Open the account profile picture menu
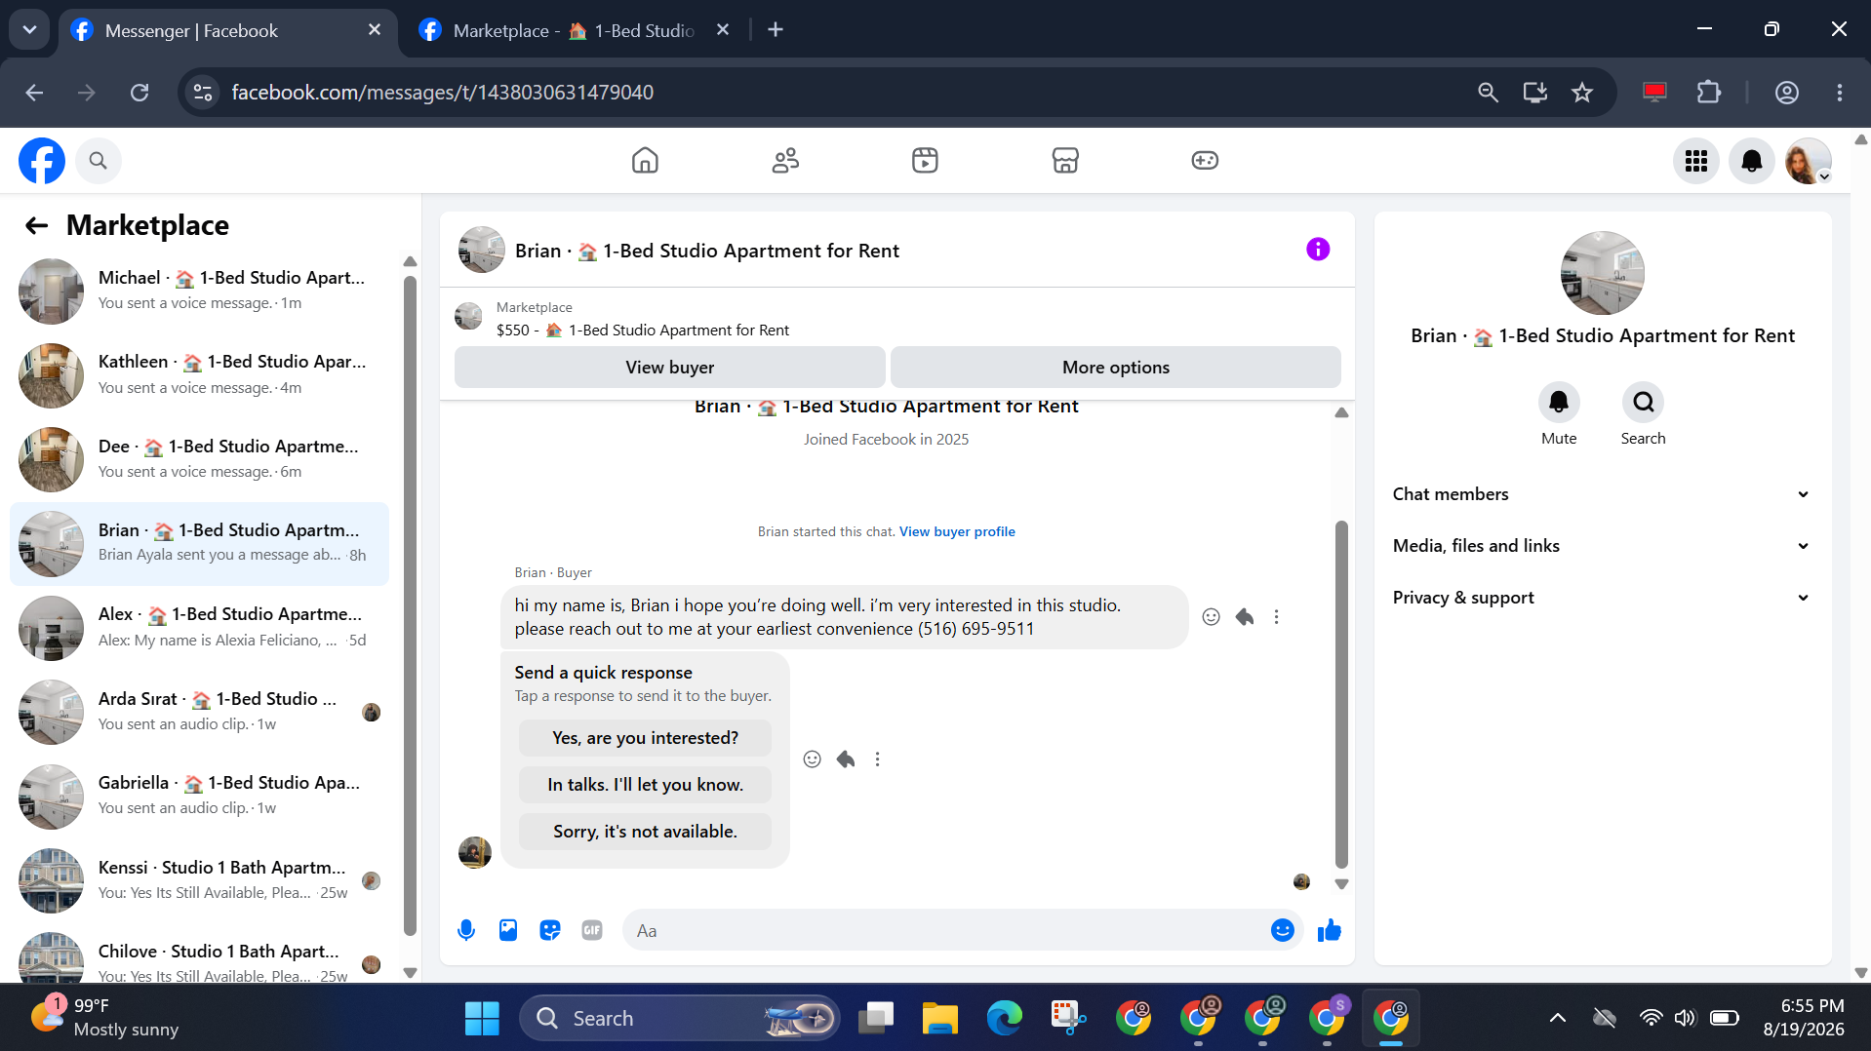The height and width of the screenshot is (1051, 1871). pyautogui.click(x=1808, y=161)
